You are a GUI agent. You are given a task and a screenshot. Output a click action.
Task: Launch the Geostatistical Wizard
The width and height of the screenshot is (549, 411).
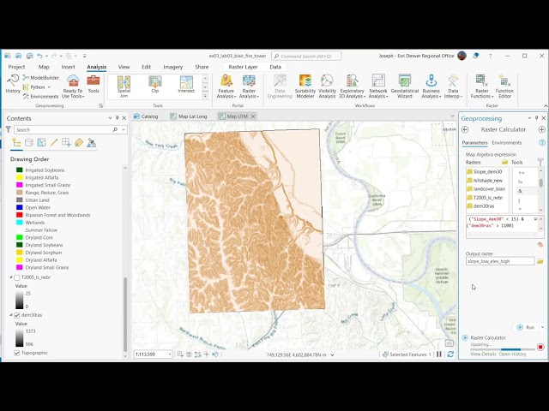click(404, 86)
